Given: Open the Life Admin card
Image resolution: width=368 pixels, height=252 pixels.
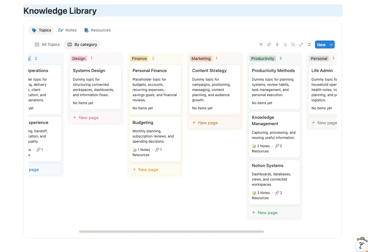Looking at the screenshot, I should (323, 90).
